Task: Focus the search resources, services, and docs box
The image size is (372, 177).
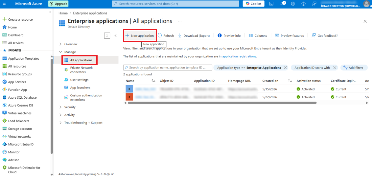Action: 175,4
